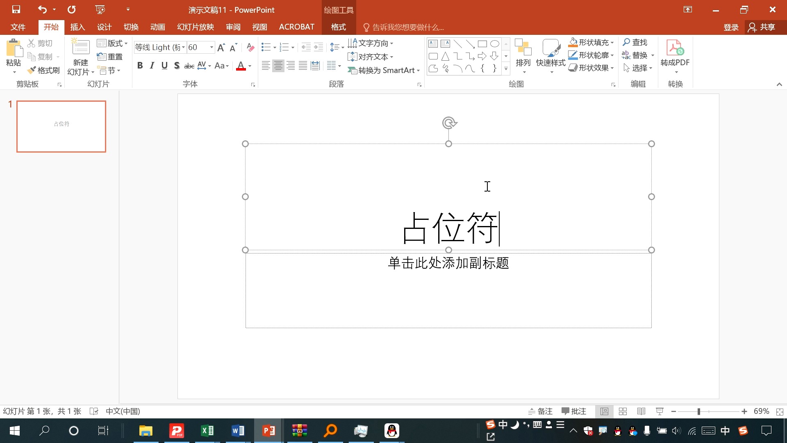Open Shape Fill (形状填充) tool
This screenshot has height=443, width=787.
(x=590, y=42)
